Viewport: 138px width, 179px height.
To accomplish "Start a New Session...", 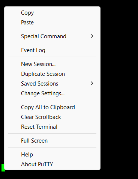I will pyautogui.click(x=52, y=64).
